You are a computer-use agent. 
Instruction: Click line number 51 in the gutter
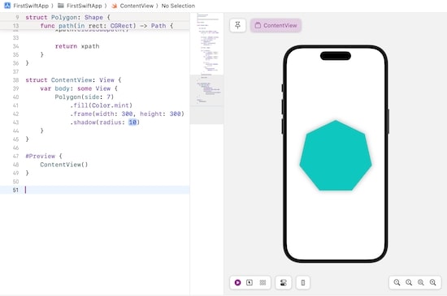[15, 190]
